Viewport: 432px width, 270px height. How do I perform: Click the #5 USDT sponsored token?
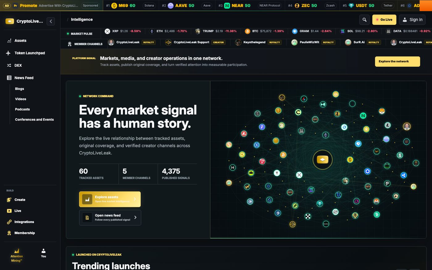click(368, 6)
